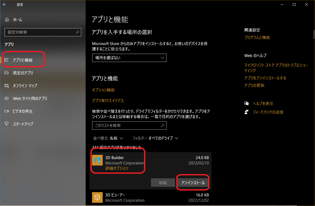The image size is (315, 206).
Task: Click the オフライン マップ map icon
Action: tap(7, 86)
